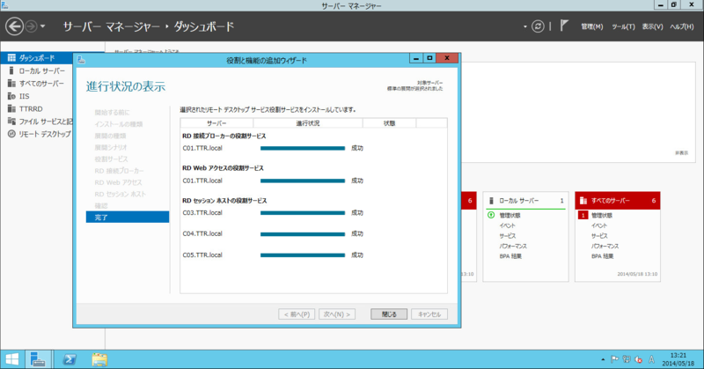704x369 pixels.
Task: Click wizard icon in title bar
Action: point(81,59)
